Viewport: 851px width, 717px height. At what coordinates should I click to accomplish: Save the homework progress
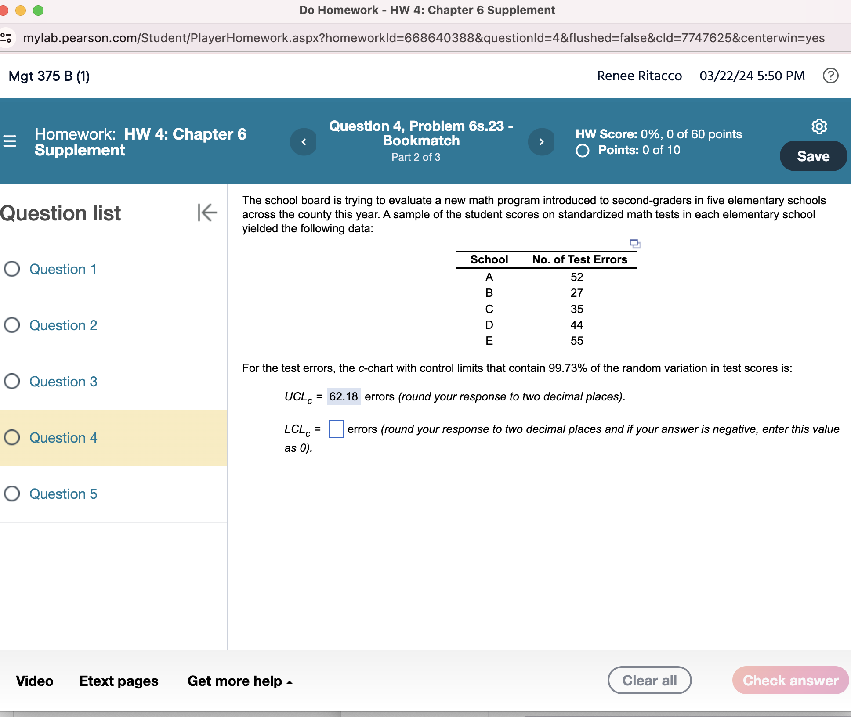[813, 155]
